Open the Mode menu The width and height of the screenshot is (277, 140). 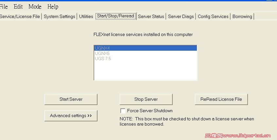35,7
